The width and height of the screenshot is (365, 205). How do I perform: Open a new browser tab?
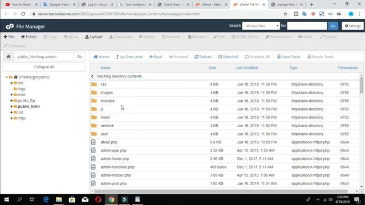click(x=311, y=5)
